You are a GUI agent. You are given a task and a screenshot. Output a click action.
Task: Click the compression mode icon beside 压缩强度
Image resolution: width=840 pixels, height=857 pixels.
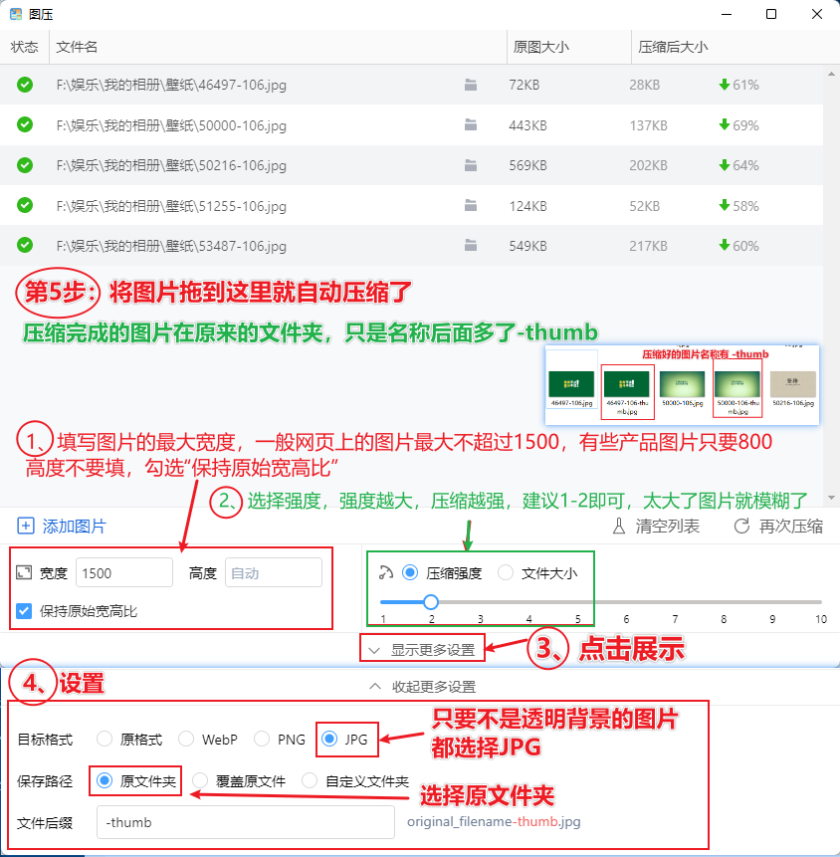(x=386, y=572)
